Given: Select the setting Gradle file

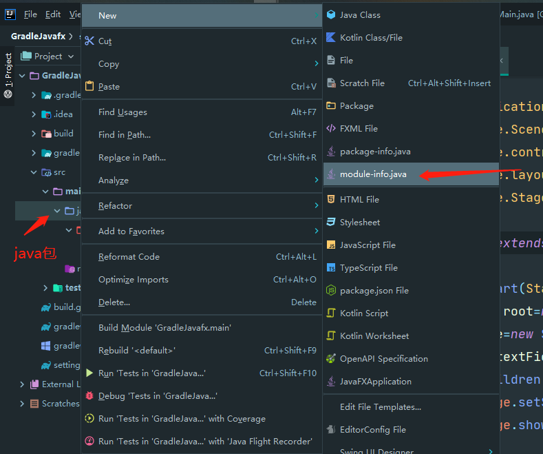Looking at the screenshot, I should click(61, 365).
